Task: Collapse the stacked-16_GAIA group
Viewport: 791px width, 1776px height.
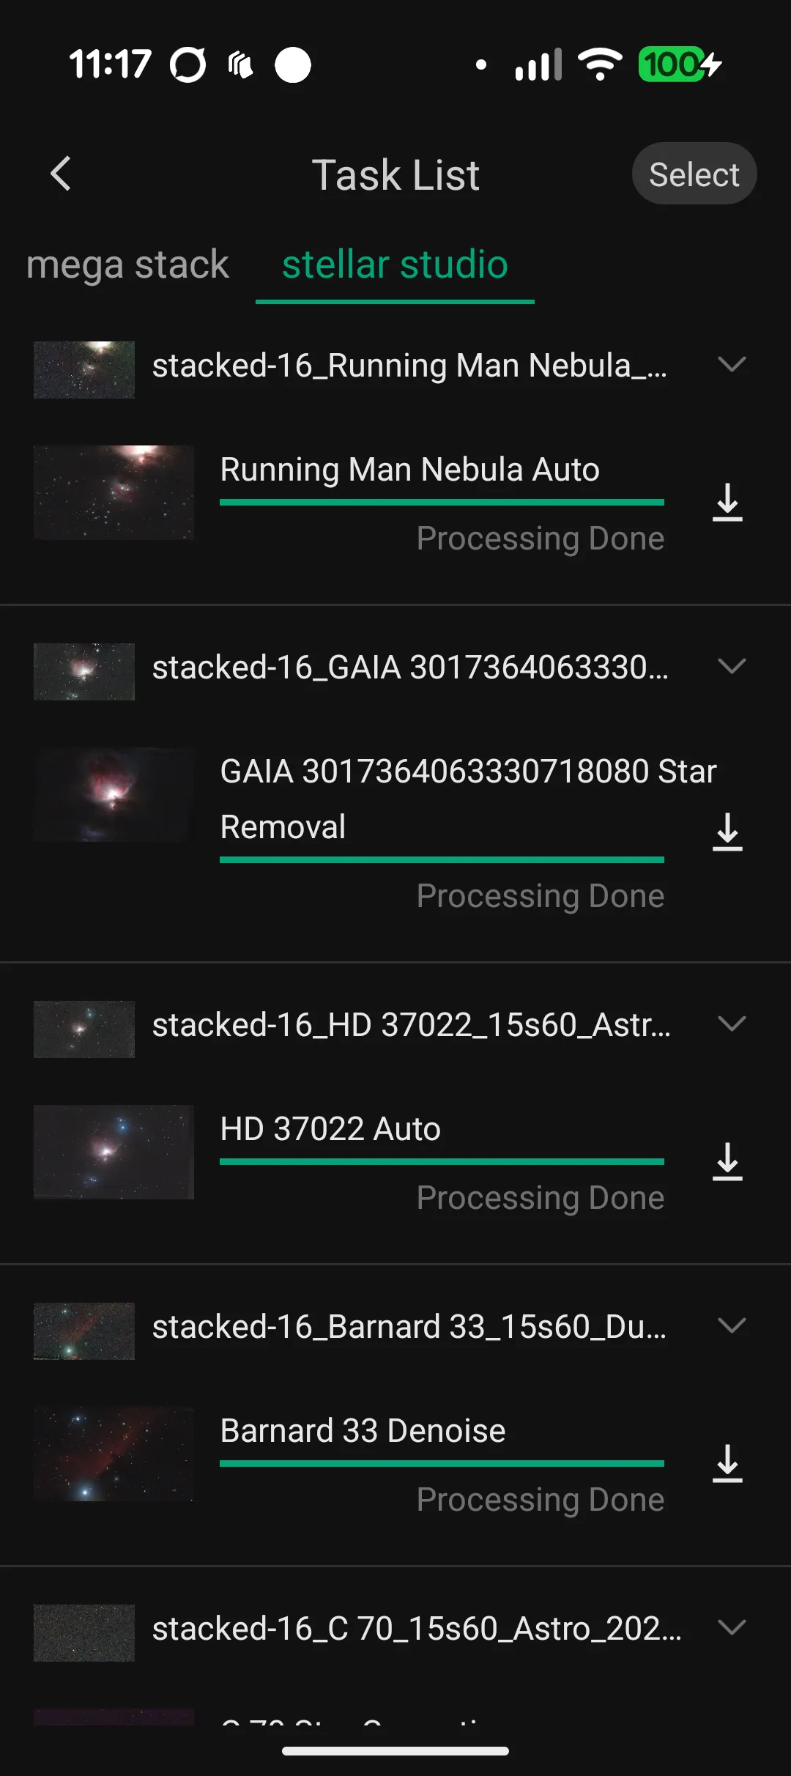Action: pos(732,666)
